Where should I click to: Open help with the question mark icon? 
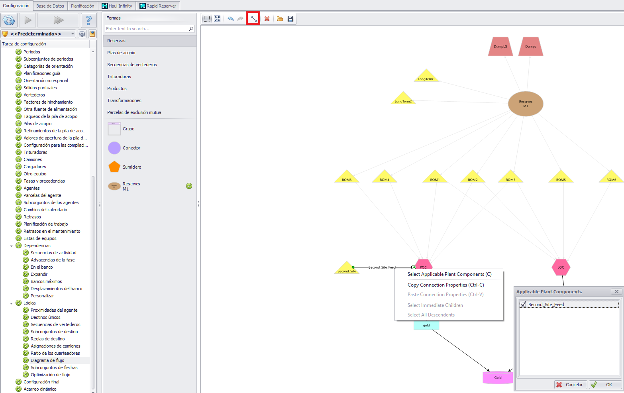[x=88, y=20]
